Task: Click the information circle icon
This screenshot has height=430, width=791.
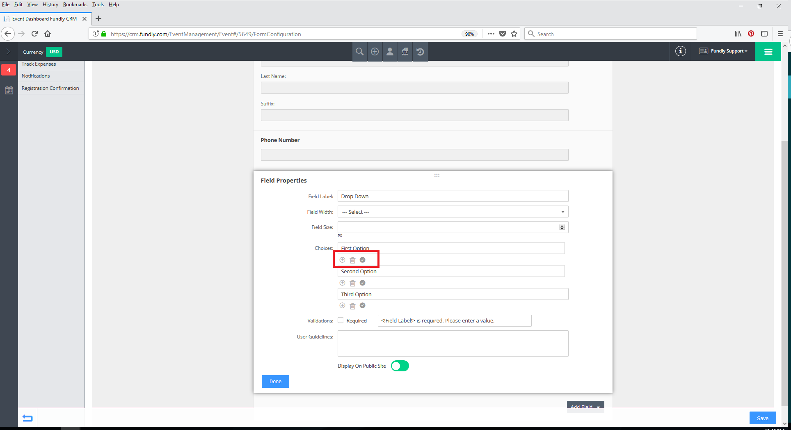Action: (681, 51)
